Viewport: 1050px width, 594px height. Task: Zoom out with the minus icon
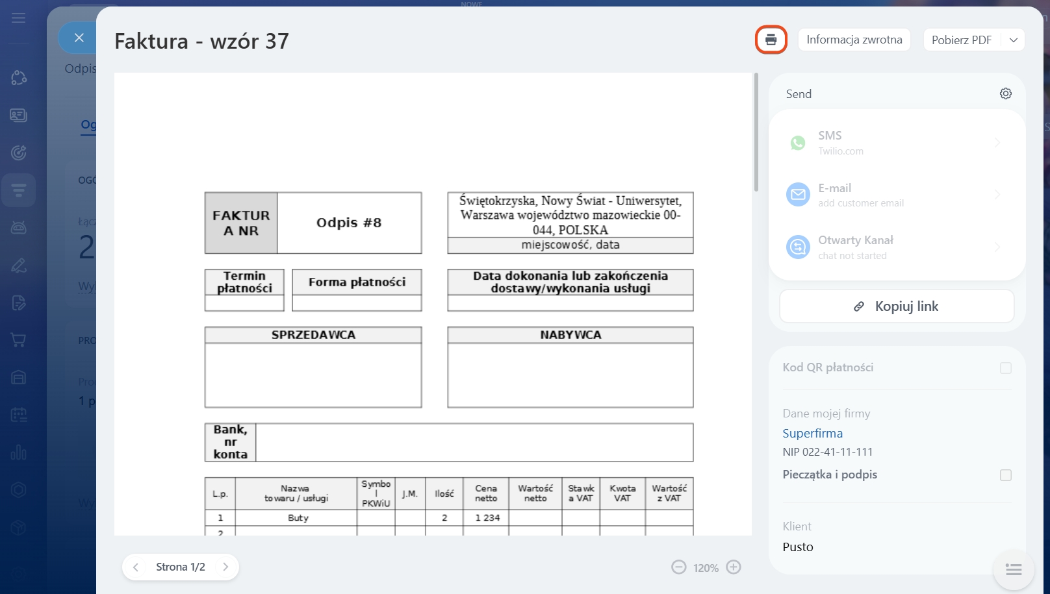point(678,567)
